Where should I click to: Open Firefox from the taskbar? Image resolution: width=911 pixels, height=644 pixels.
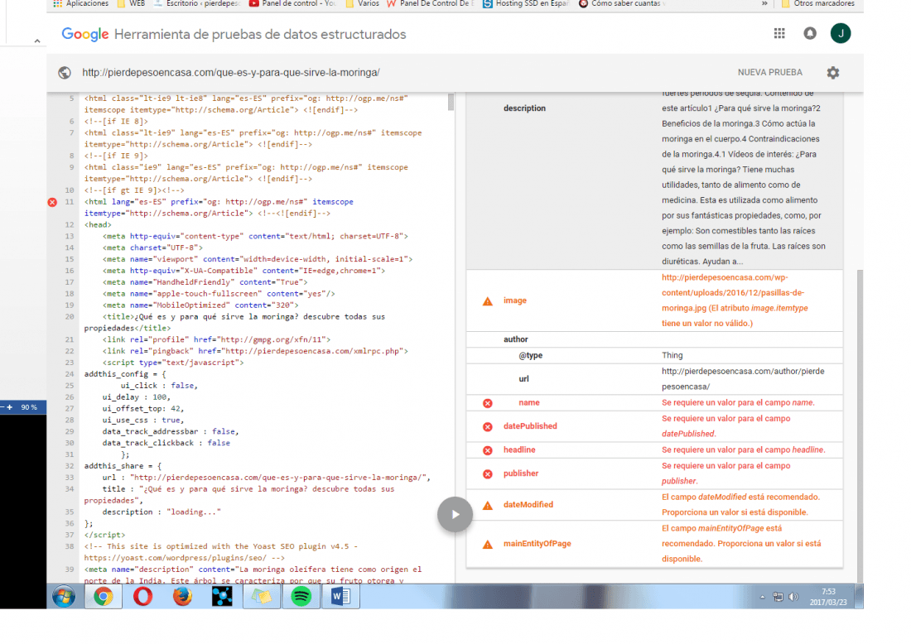[182, 596]
